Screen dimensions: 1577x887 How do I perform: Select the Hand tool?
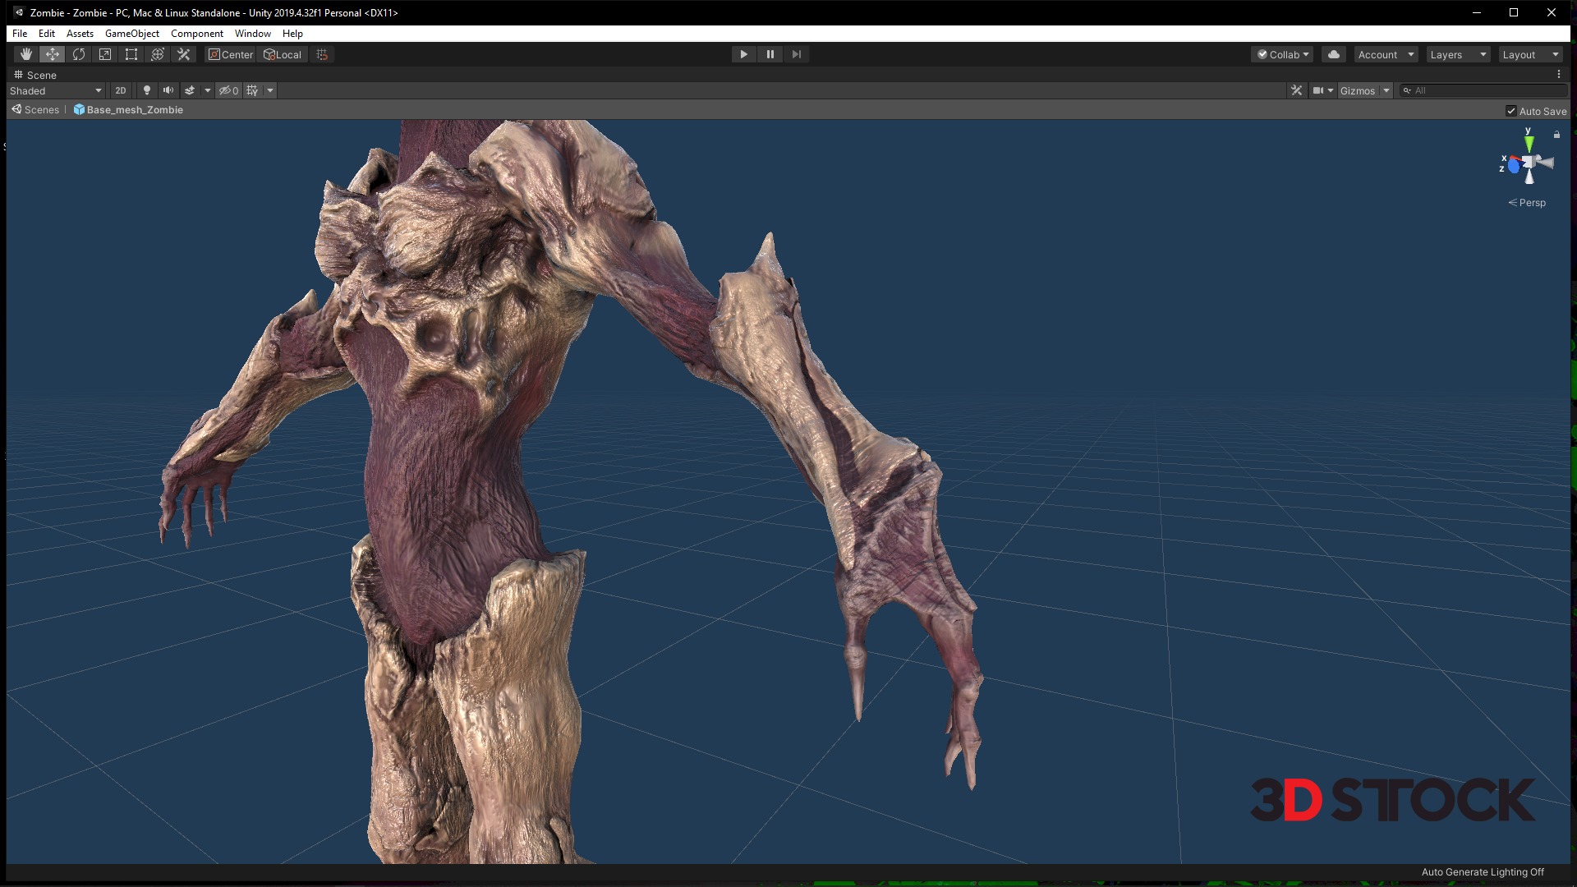point(26,54)
